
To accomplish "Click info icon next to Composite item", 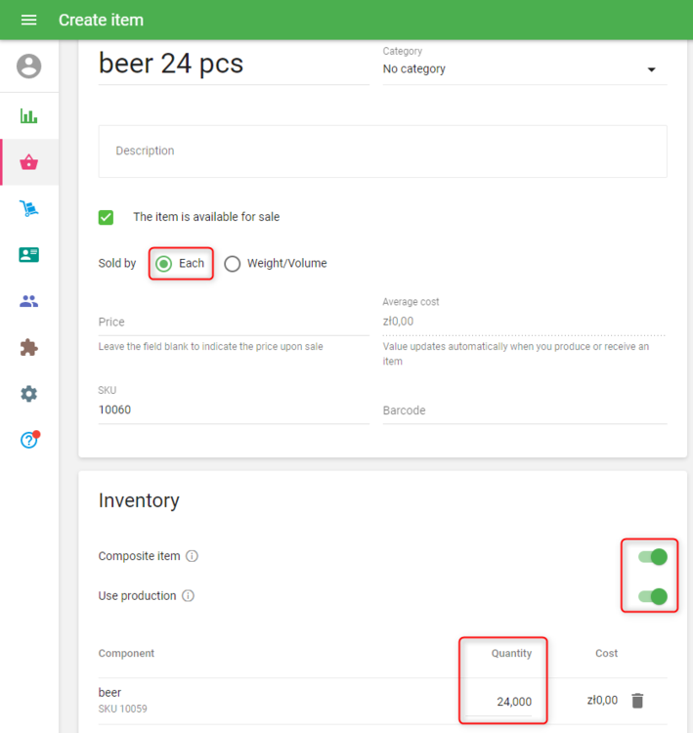I will 193,557.
